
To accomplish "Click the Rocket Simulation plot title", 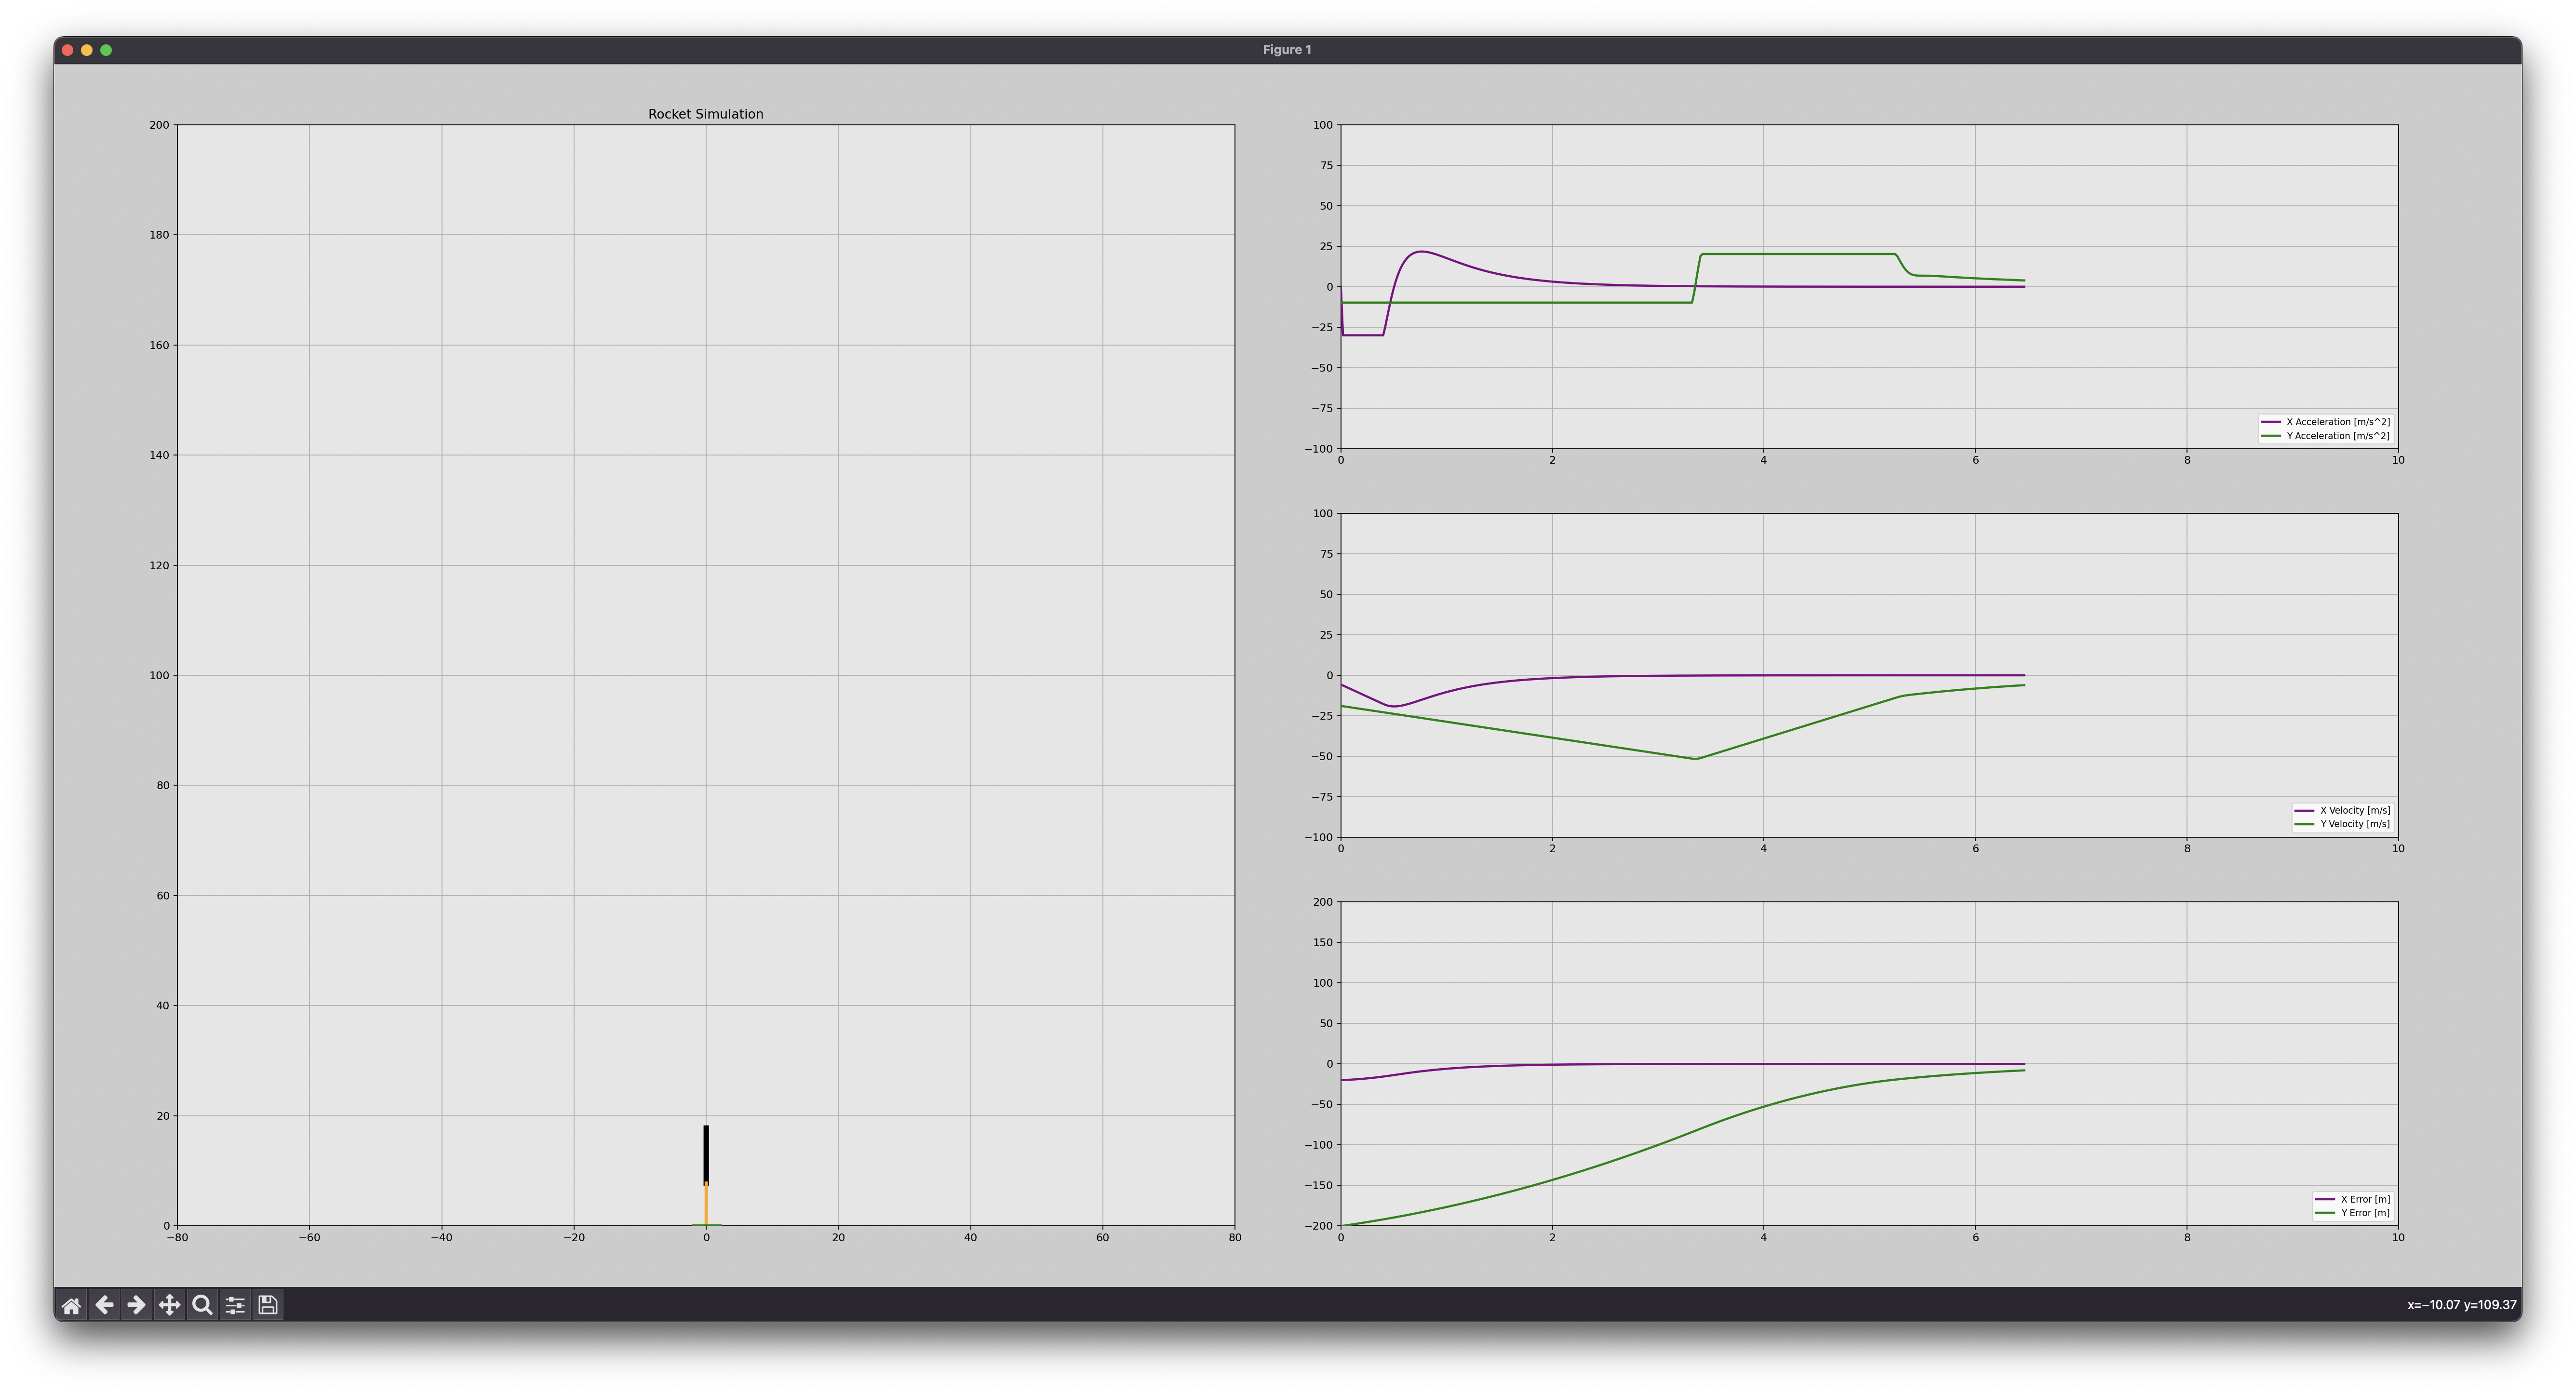I will click(x=705, y=114).
